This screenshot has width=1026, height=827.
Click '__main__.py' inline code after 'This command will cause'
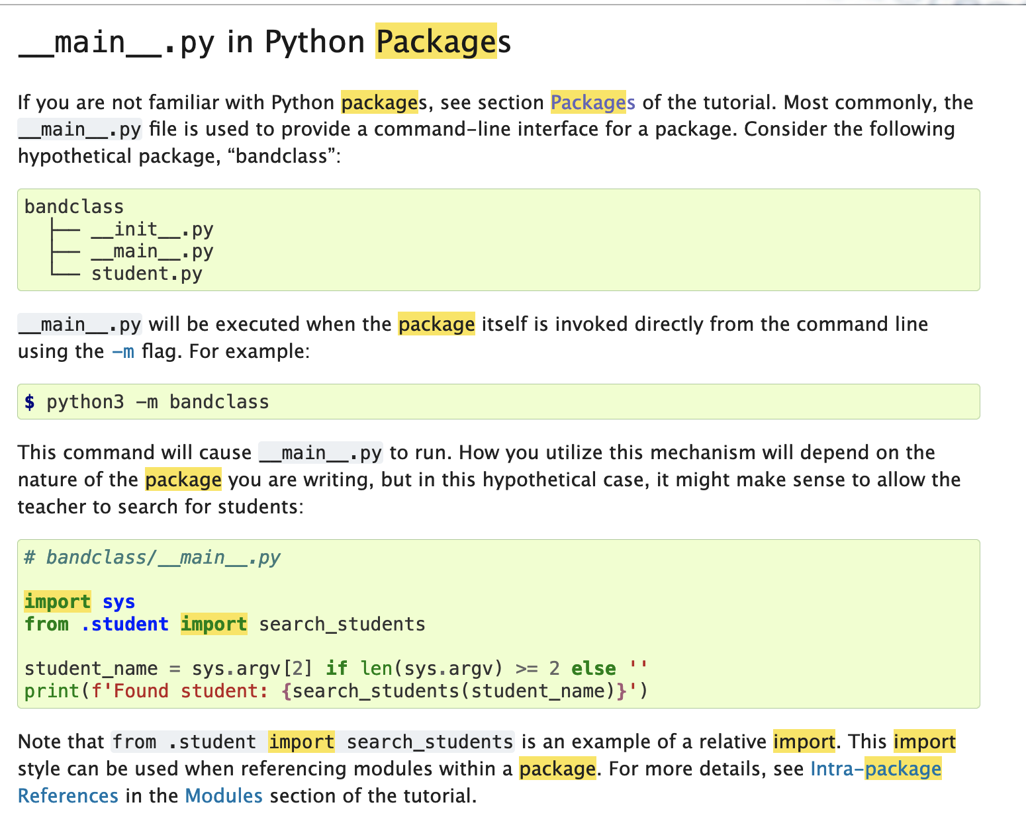click(320, 453)
